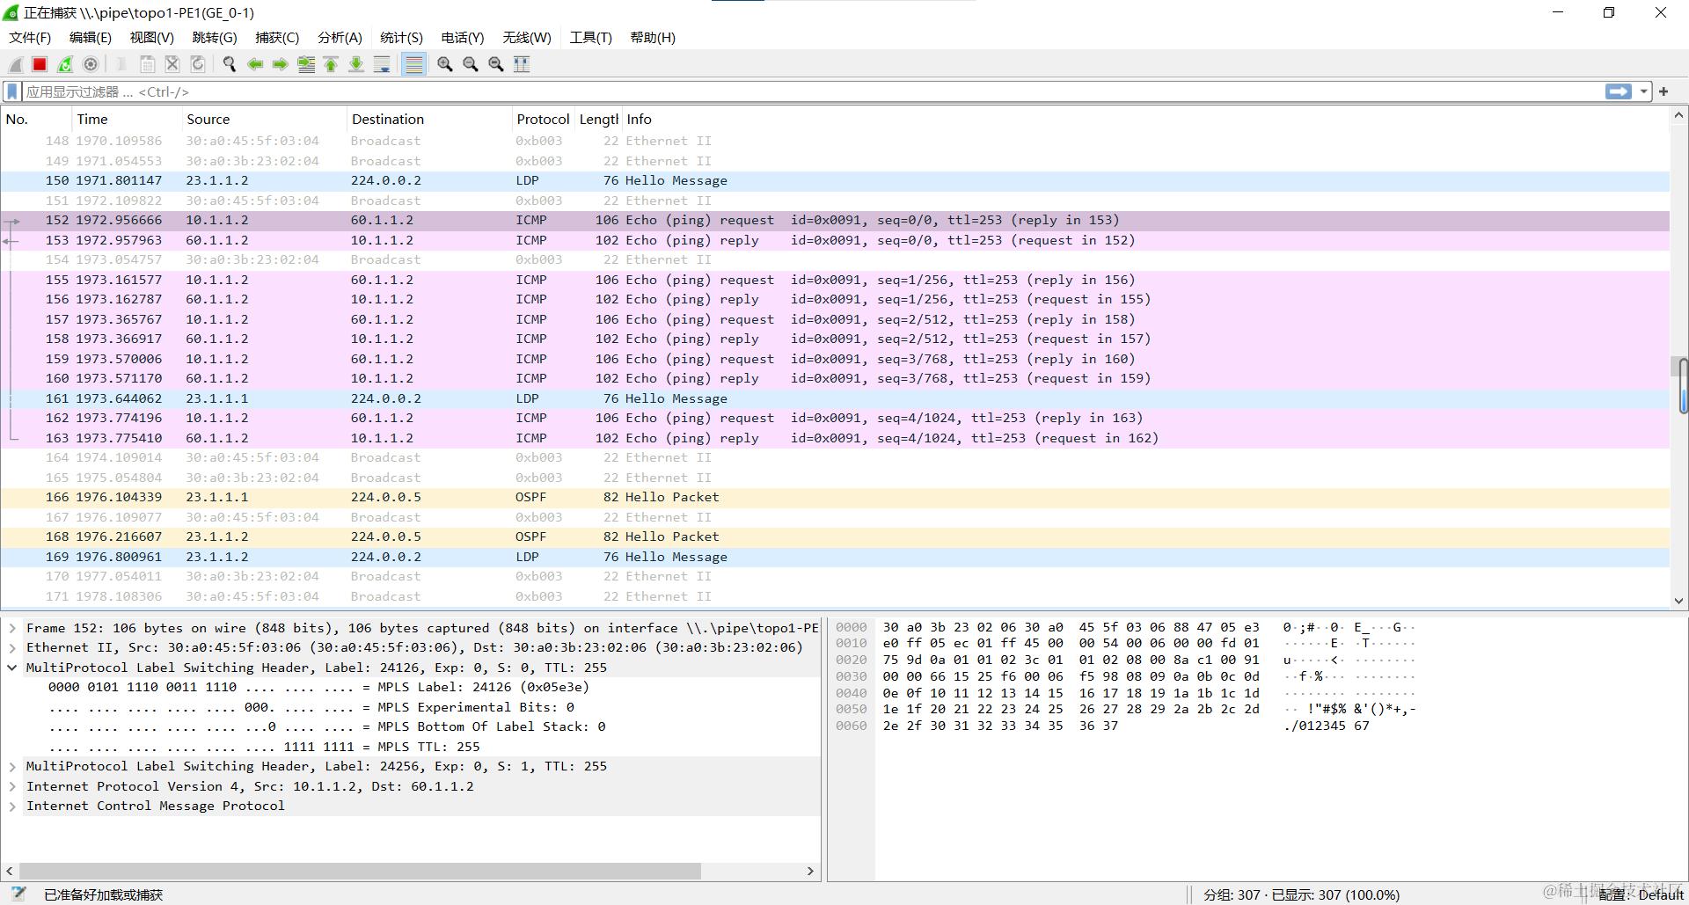Select packet 166 OSPF Hello Packet row
The image size is (1689, 905).
(835, 497)
